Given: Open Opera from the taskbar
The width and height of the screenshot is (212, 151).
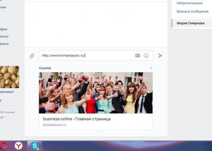Looking at the screenshot, I should [x=3, y=146].
